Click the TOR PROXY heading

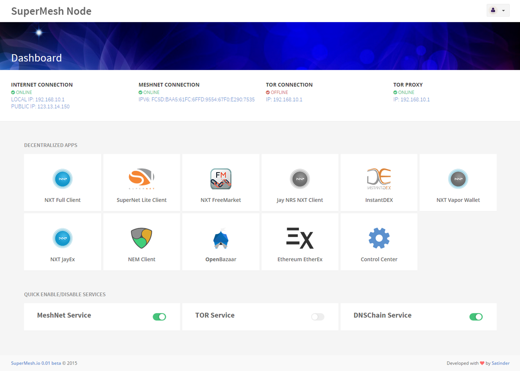[408, 85]
